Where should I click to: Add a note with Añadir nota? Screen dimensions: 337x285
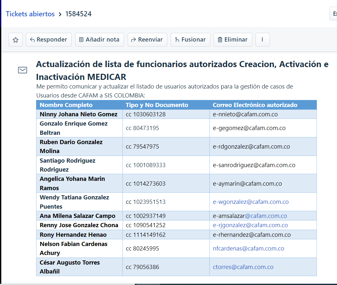[x=99, y=40]
